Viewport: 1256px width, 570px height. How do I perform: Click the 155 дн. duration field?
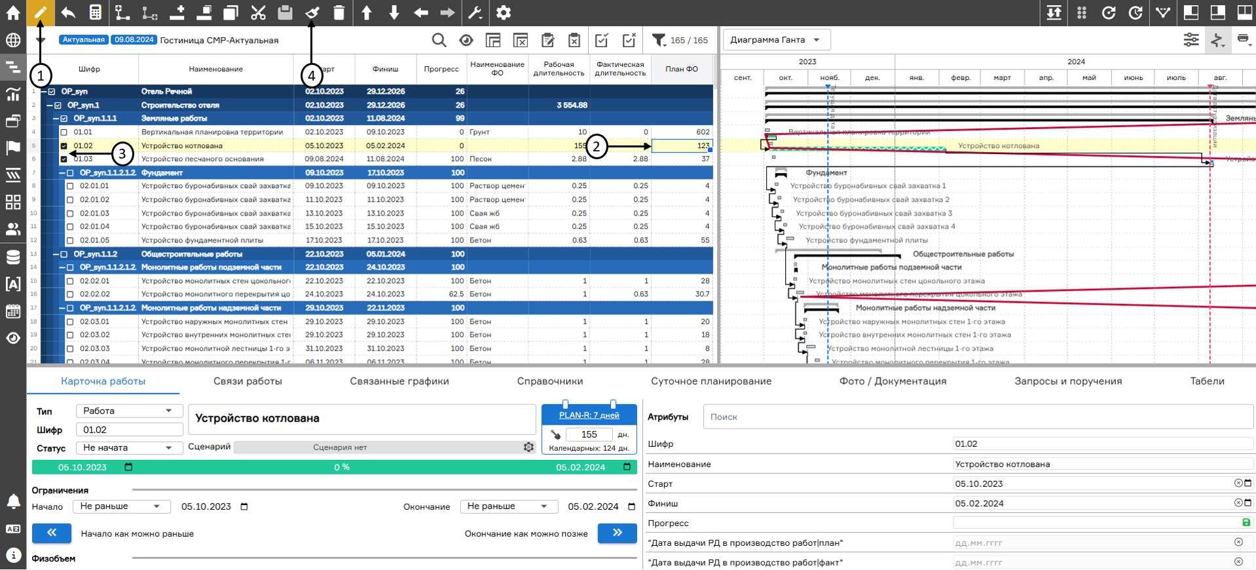pos(589,434)
